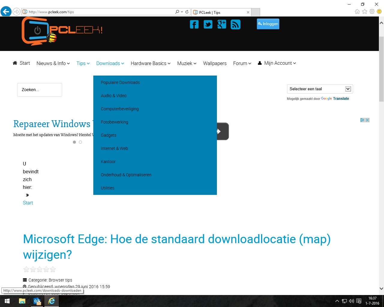Screen dimensions: 384x307
Task: Rate article with first star
Action: (x=26, y=269)
